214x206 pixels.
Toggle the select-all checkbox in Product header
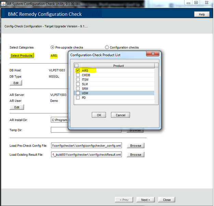77,66
